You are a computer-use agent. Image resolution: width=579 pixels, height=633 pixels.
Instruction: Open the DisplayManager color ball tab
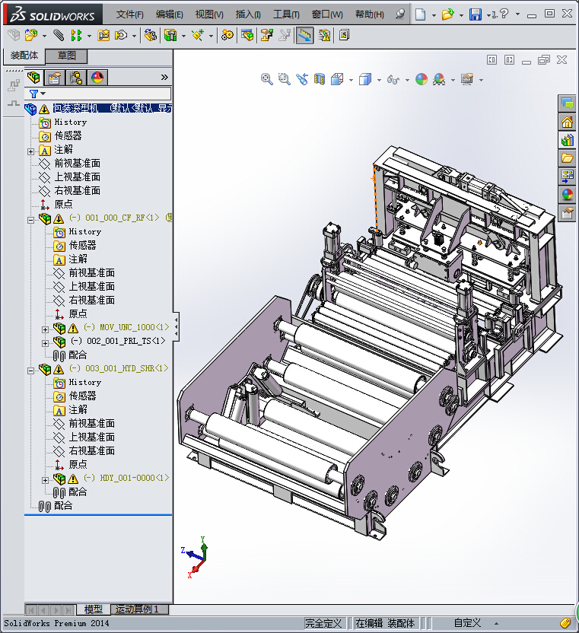click(97, 77)
